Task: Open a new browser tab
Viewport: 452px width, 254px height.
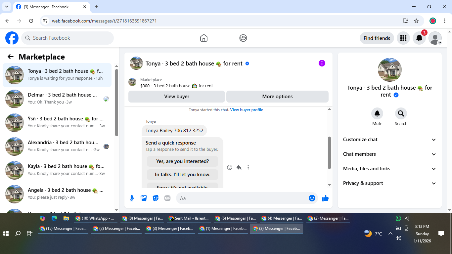Action: [97, 7]
